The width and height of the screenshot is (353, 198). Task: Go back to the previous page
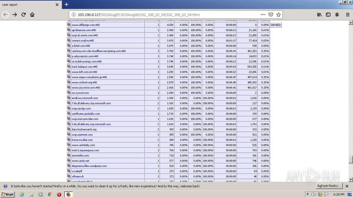(x=6, y=15)
